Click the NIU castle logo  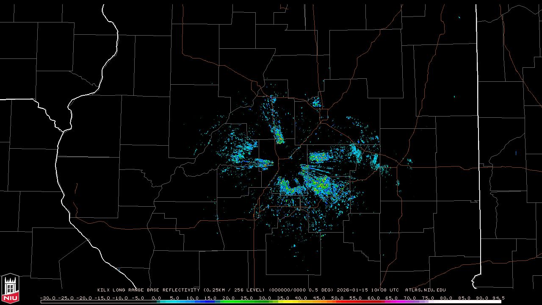point(10,288)
